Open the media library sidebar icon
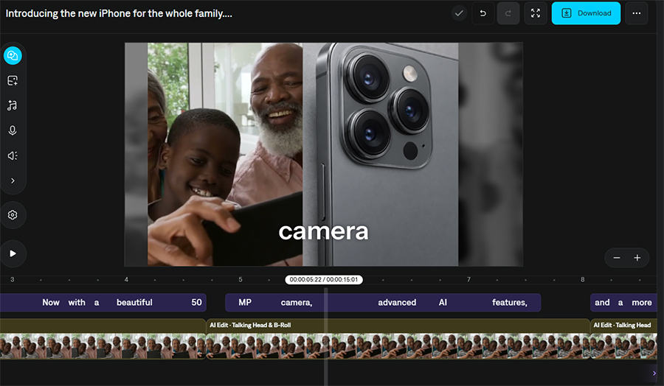 point(13,56)
